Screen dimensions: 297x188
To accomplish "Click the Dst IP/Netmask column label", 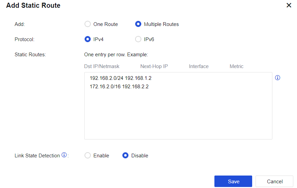I will (102, 66).
